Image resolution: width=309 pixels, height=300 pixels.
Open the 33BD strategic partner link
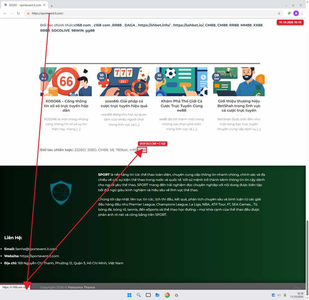coord(91,150)
